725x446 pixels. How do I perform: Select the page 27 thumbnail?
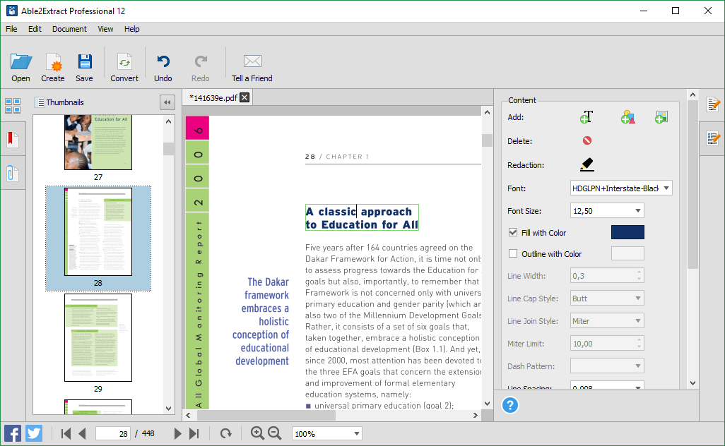pyautogui.click(x=98, y=143)
